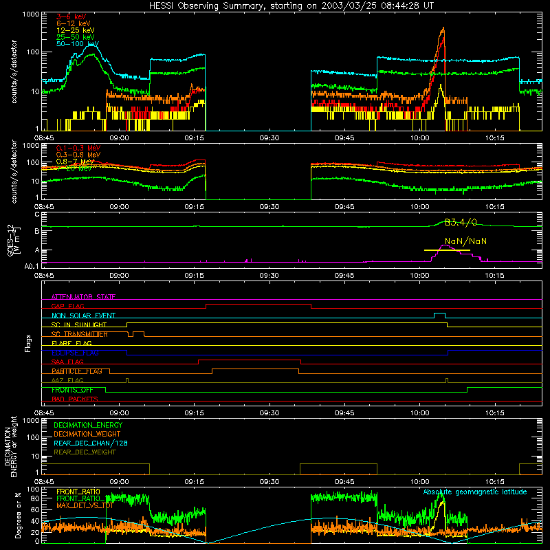Select the 6-12 keV legend label
Viewport: 550px width, 550px height.
[x=74, y=23]
